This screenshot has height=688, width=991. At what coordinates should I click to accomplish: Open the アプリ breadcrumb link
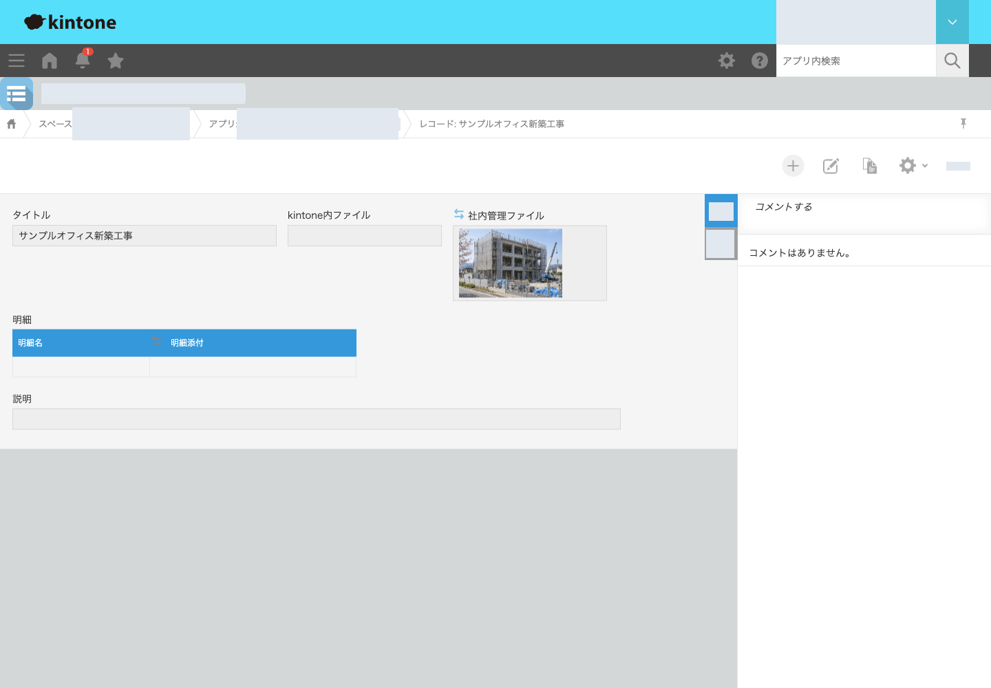coord(223,124)
